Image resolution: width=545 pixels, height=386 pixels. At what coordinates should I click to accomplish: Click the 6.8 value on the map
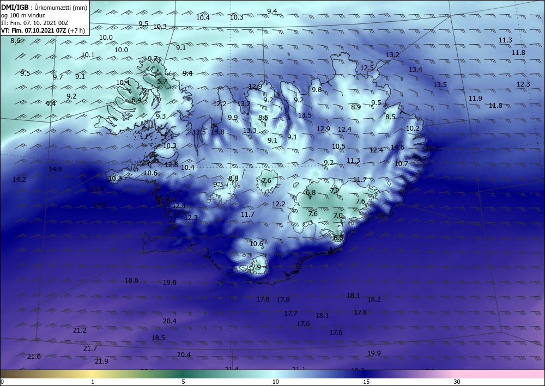(311, 193)
